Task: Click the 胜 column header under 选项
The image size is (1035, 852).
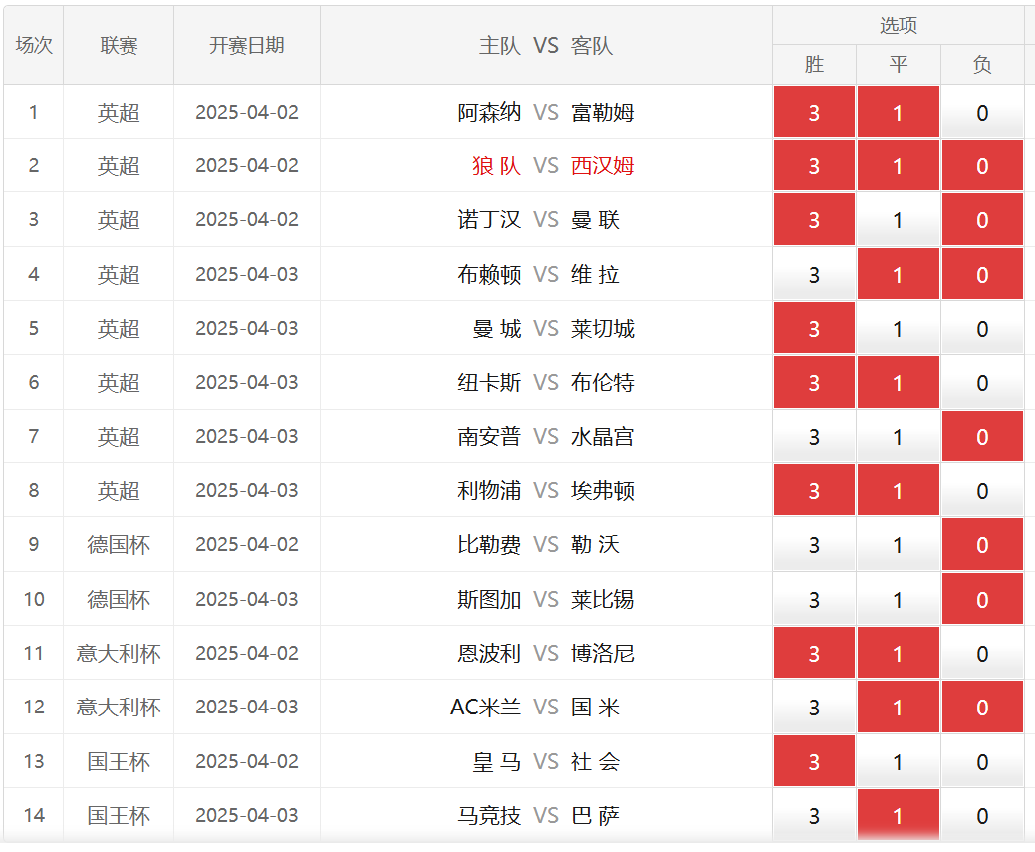Action: [814, 65]
